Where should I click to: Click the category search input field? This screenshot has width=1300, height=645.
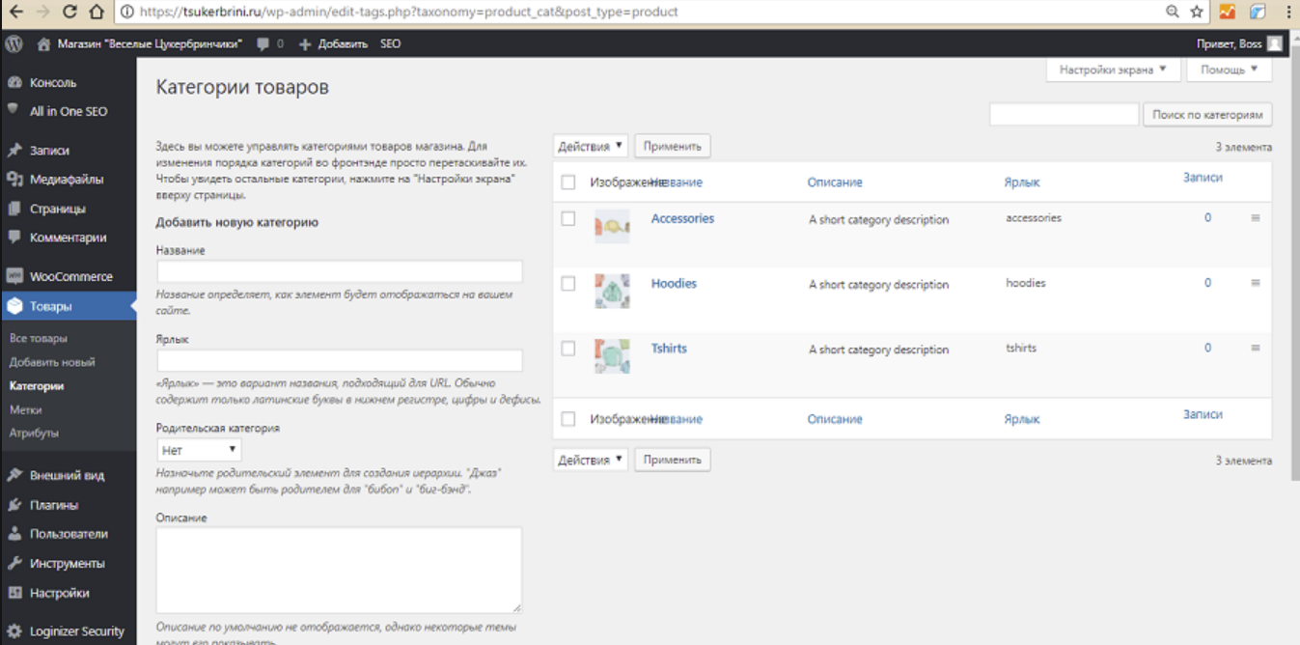tap(1065, 115)
